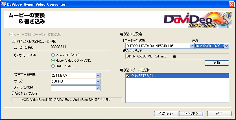Click the 現在のメディア CD-R 650.85 MB field

tap(177, 56)
